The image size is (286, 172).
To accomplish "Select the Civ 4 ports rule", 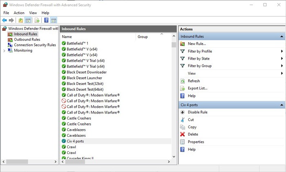I will click(75, 141).
